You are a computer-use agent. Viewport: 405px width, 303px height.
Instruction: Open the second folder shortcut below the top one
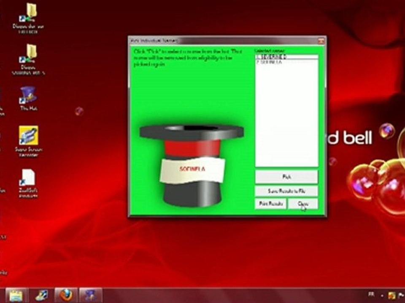(x=28, y=59)
